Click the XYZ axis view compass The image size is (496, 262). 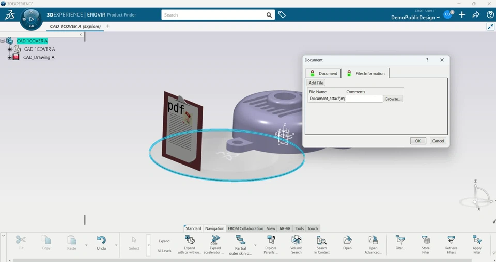476,195
